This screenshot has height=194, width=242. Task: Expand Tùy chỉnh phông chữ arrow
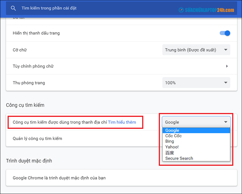(x=227, y=66)
